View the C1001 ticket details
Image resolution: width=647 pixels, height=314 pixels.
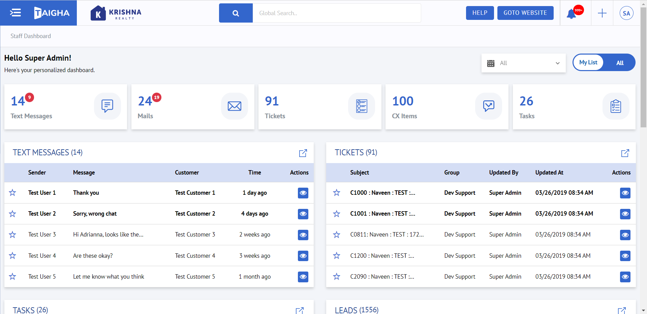[625, 214]
